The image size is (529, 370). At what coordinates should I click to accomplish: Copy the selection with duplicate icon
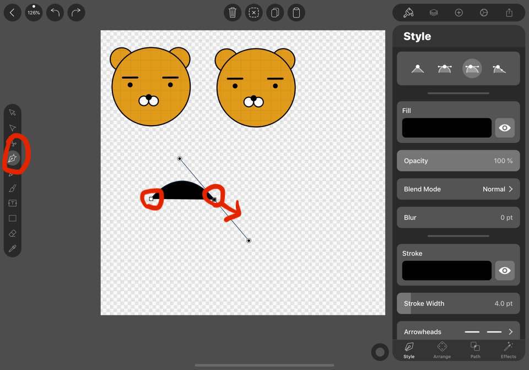(275, 13)
